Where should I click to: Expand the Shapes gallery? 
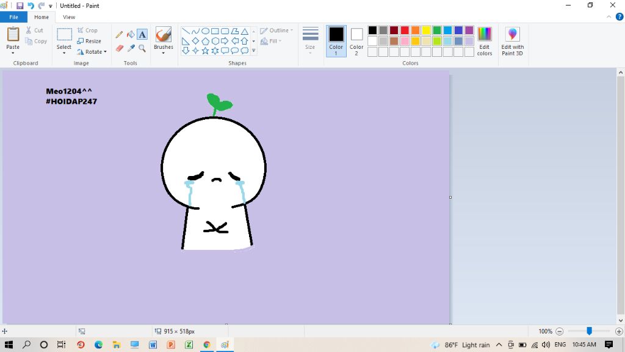pyautogui.click(x=254, y=51)
